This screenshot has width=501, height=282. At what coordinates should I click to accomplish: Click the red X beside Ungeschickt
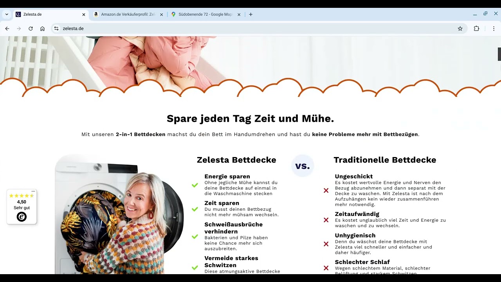tap(326, 190)
